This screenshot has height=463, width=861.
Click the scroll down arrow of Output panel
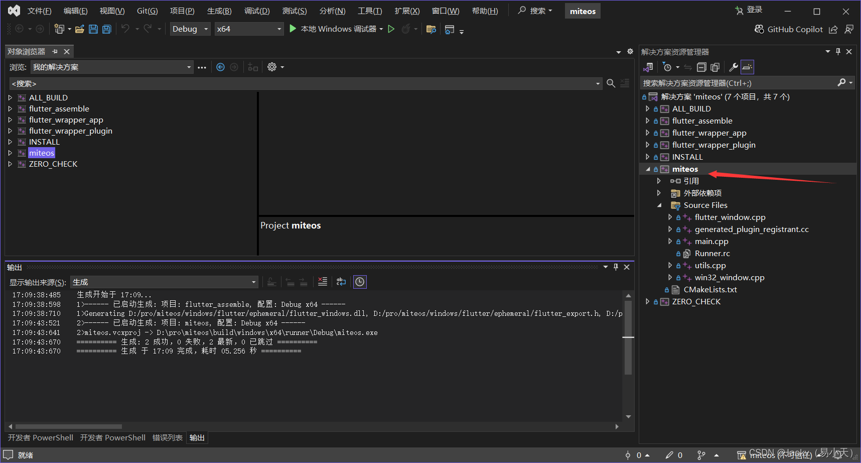point(628,417)
